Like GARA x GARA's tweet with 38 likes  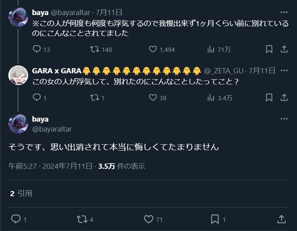[x=154, y=97]
